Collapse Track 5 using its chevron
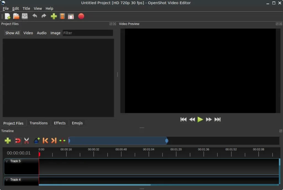The height and width of the screenshot is (190, 283). (x=7, y=161)
